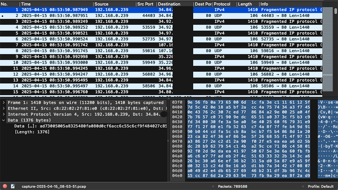Collapse the Data (1376 bytes) node
338x190 pixels.
[x=4, y=120]
